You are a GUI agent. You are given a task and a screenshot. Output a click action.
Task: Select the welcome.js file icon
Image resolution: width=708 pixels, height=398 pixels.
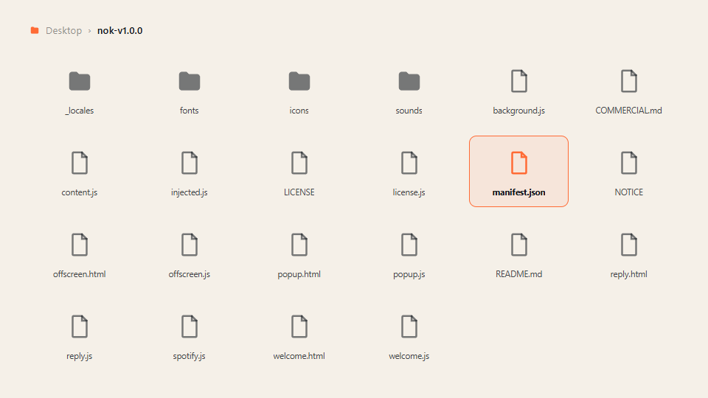[x=409, y=327]
